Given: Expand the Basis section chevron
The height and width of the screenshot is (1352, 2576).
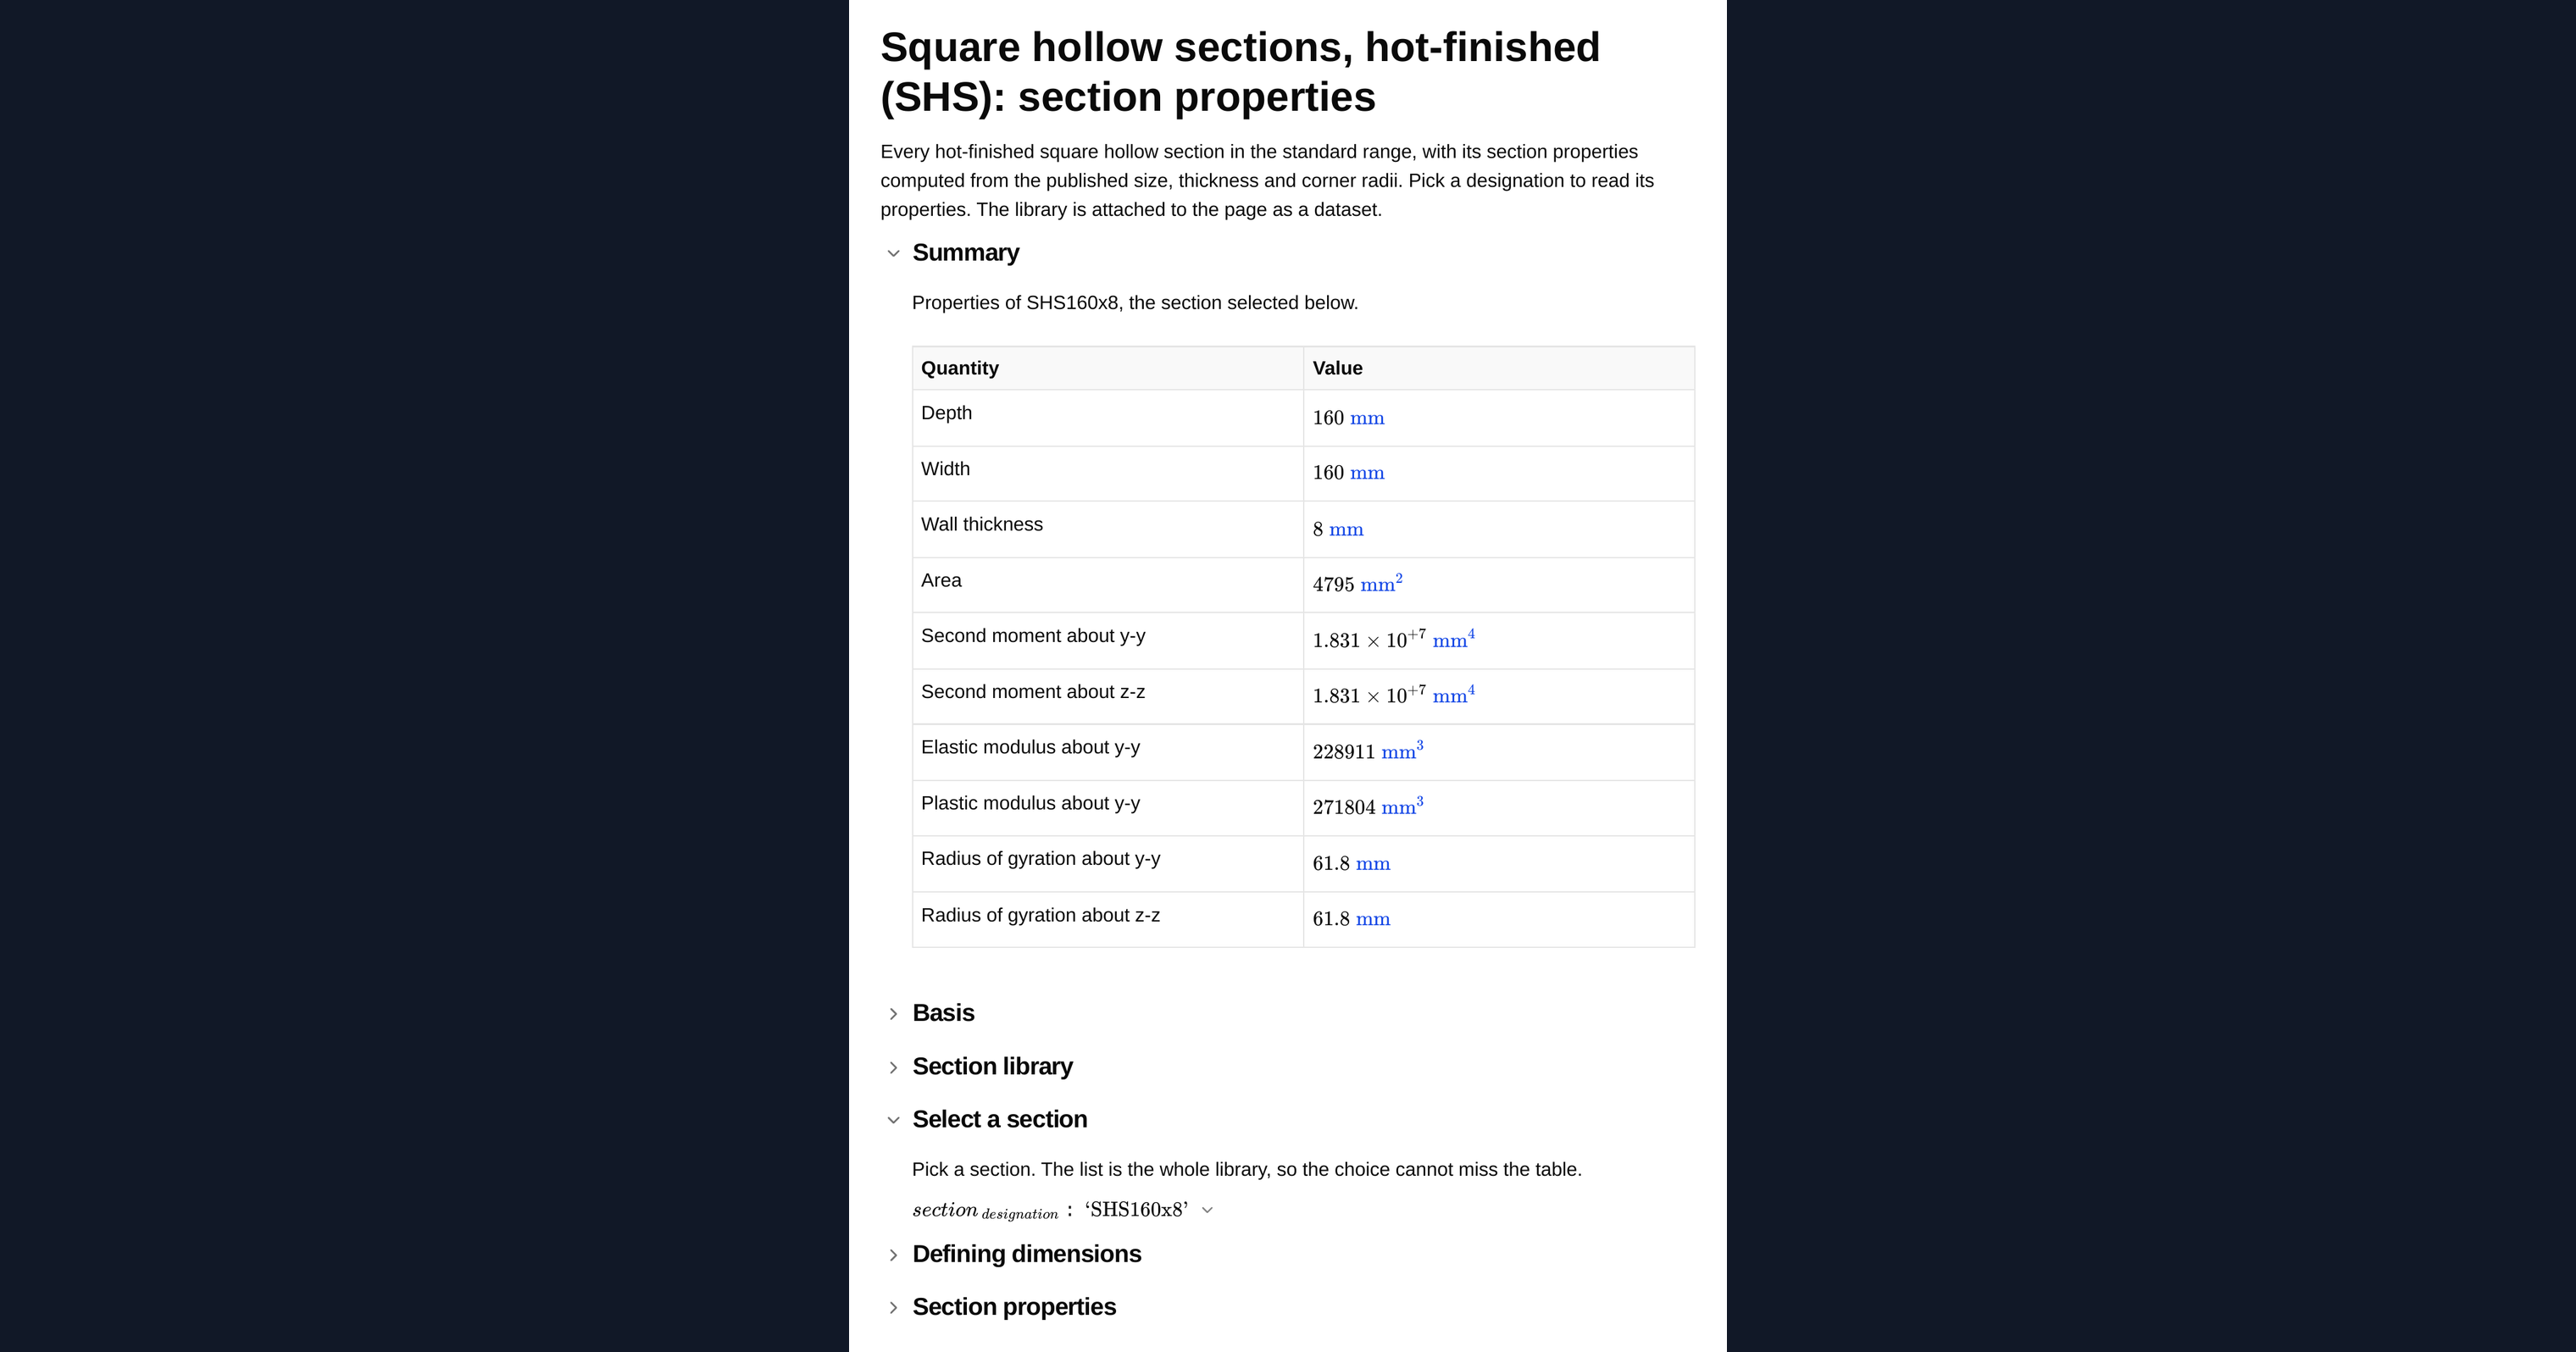Looking at the screenshot, I should point(893,1014).
